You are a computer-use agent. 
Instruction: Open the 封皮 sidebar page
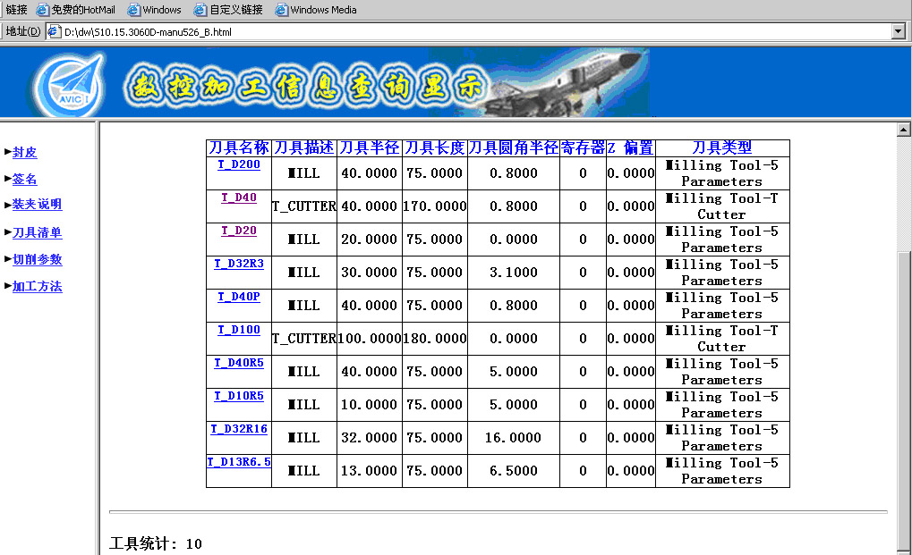click(x=25, y=153)
